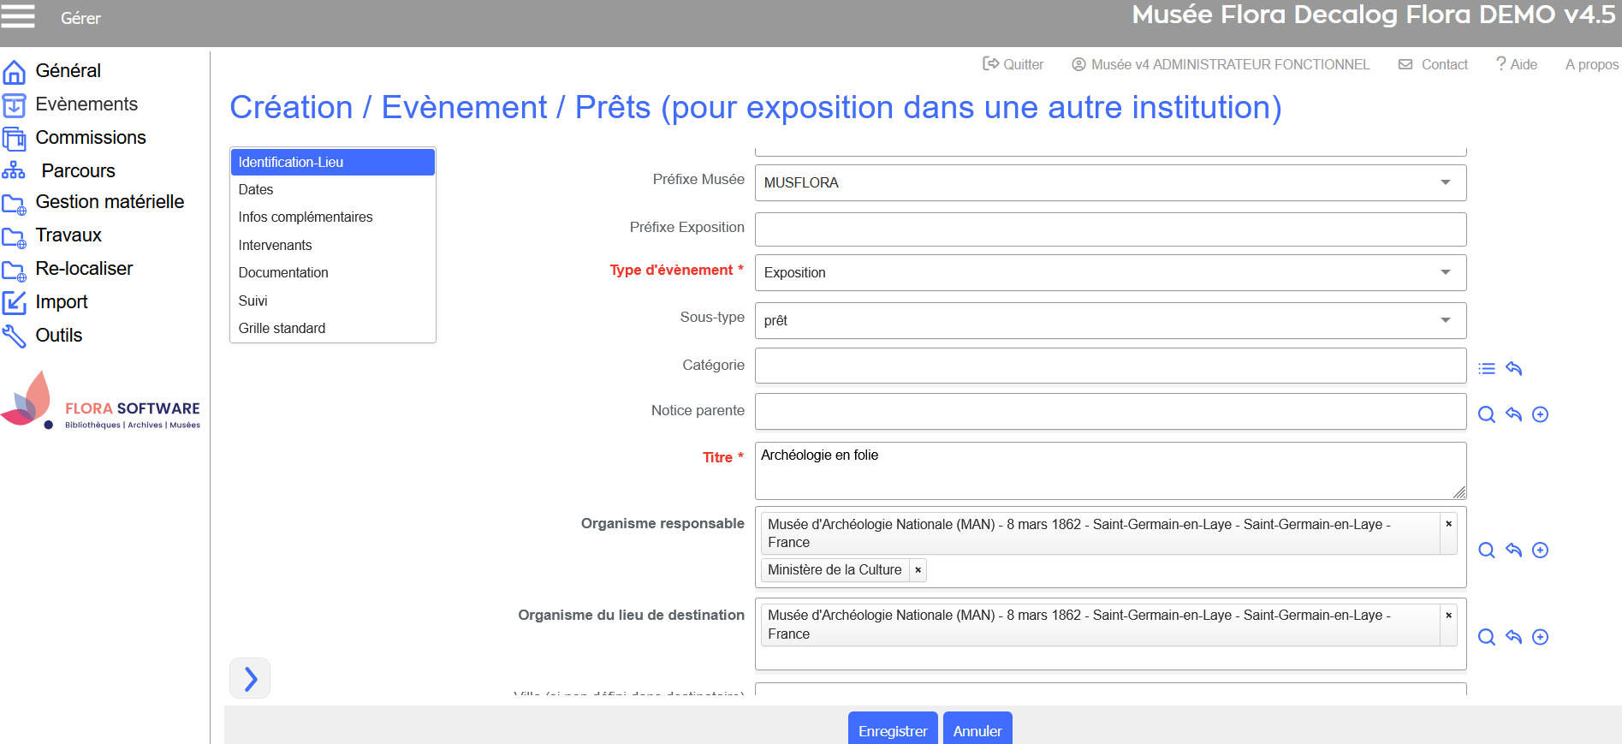Select the Intervenants section
1622x744 pixels.
pyautogui.click(x=275, y=245)
